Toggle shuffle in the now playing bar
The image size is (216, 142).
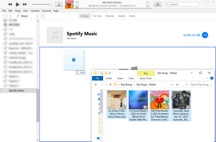pos(77,2)
